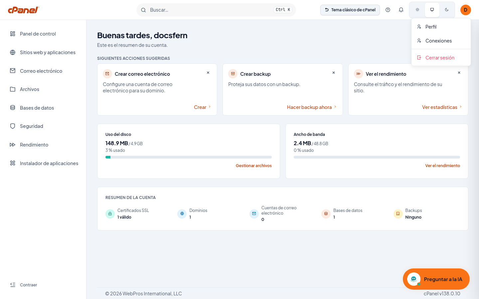479x299 pixels.
Task: Click Ver estadísticas link
Action: click(x=442, y=107)
